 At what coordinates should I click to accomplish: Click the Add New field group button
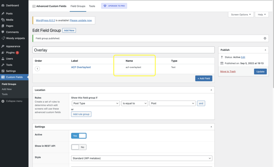[x=69, y=30]
